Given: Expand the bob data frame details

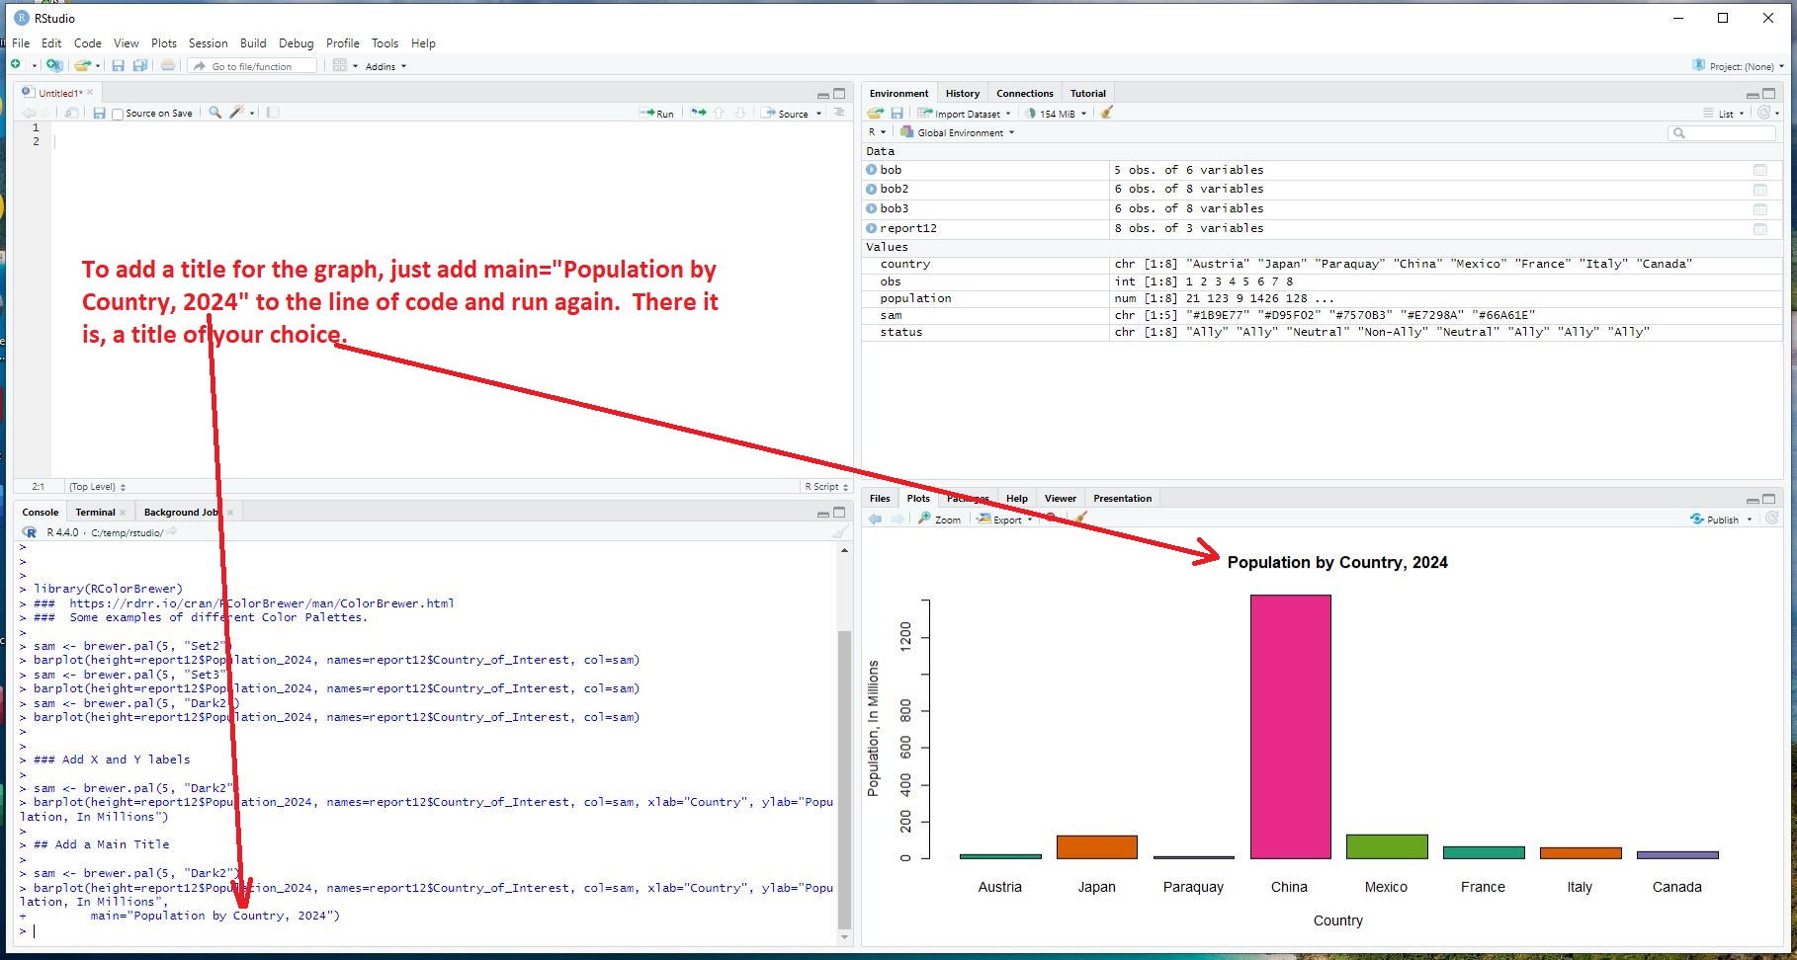Looking at the screenshot, I should click(x=872, y=170).
